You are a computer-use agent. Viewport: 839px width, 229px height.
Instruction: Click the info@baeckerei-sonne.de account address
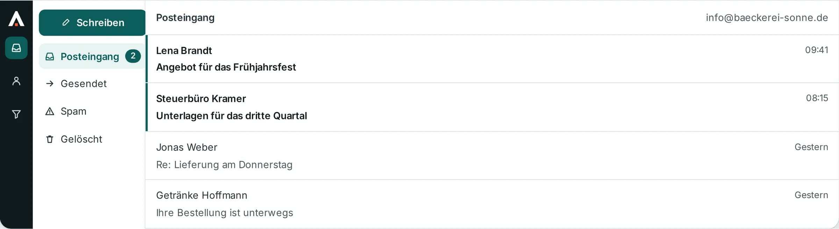[x=767, y=17]
